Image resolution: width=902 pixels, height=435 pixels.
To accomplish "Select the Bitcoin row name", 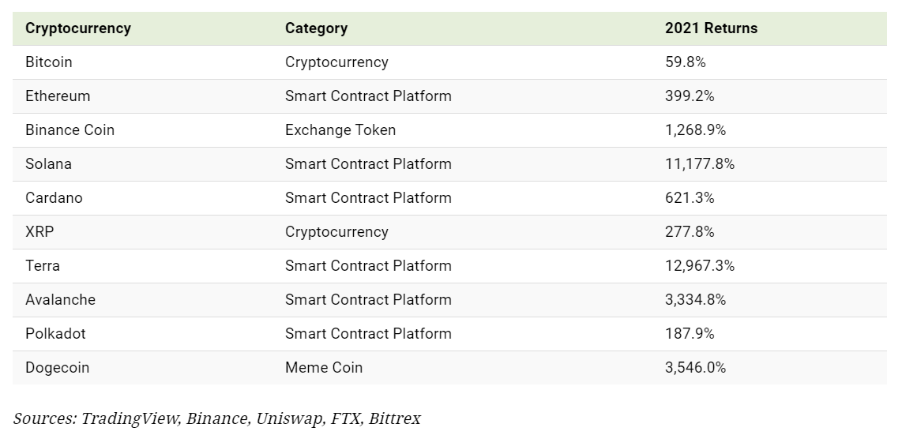I will (x=49, y=62).
